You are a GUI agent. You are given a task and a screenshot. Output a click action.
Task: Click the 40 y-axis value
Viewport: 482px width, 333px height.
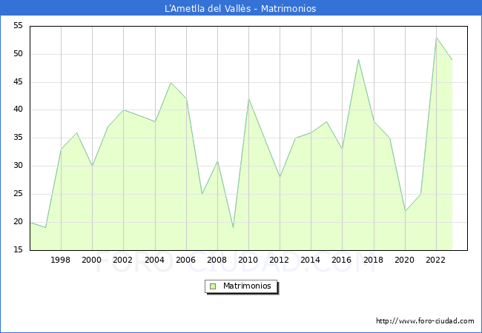click(19, 110)
